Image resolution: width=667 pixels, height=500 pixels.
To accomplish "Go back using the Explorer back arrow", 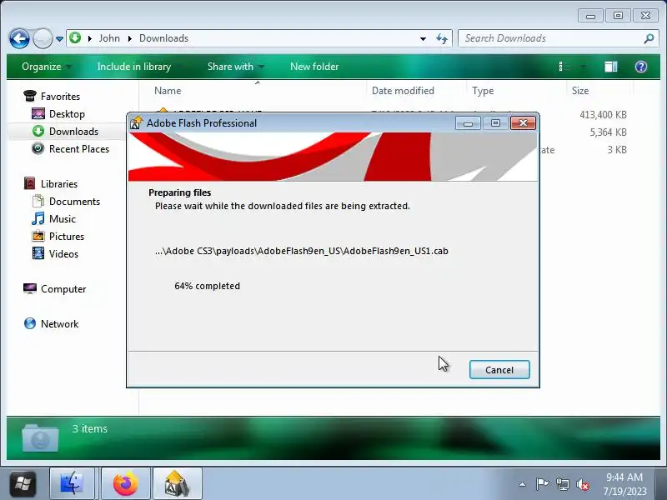I will click(x=19, y=38).
